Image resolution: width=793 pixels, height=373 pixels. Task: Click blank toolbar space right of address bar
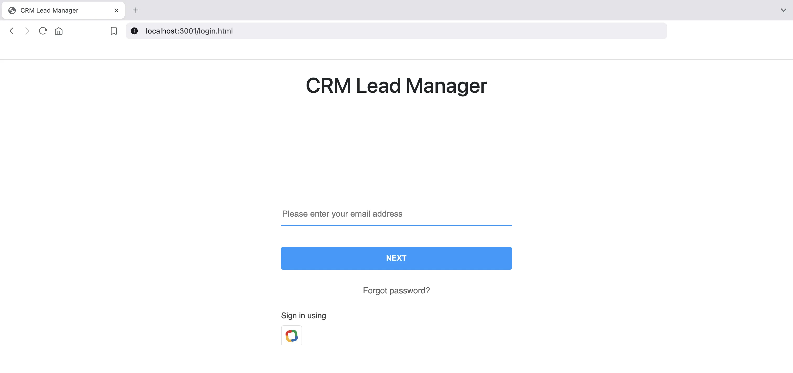coord(730,31)
